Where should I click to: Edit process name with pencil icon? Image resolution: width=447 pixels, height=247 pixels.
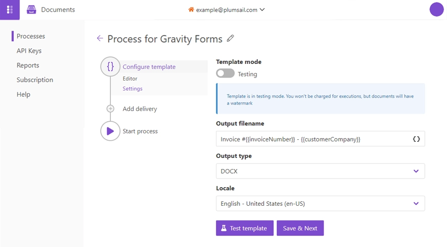(x=231, y=38)
